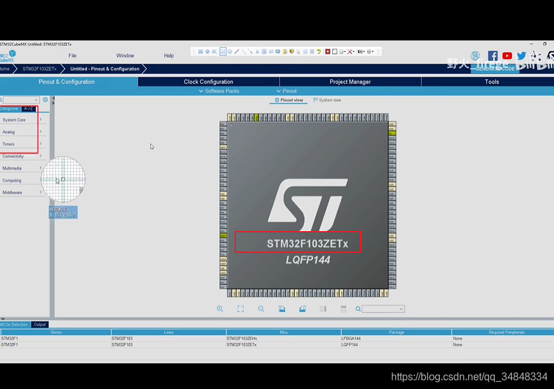The height and width of the screenshot is (389, 554).
Task: Open the Window menu
Action: tap(125, 55)
